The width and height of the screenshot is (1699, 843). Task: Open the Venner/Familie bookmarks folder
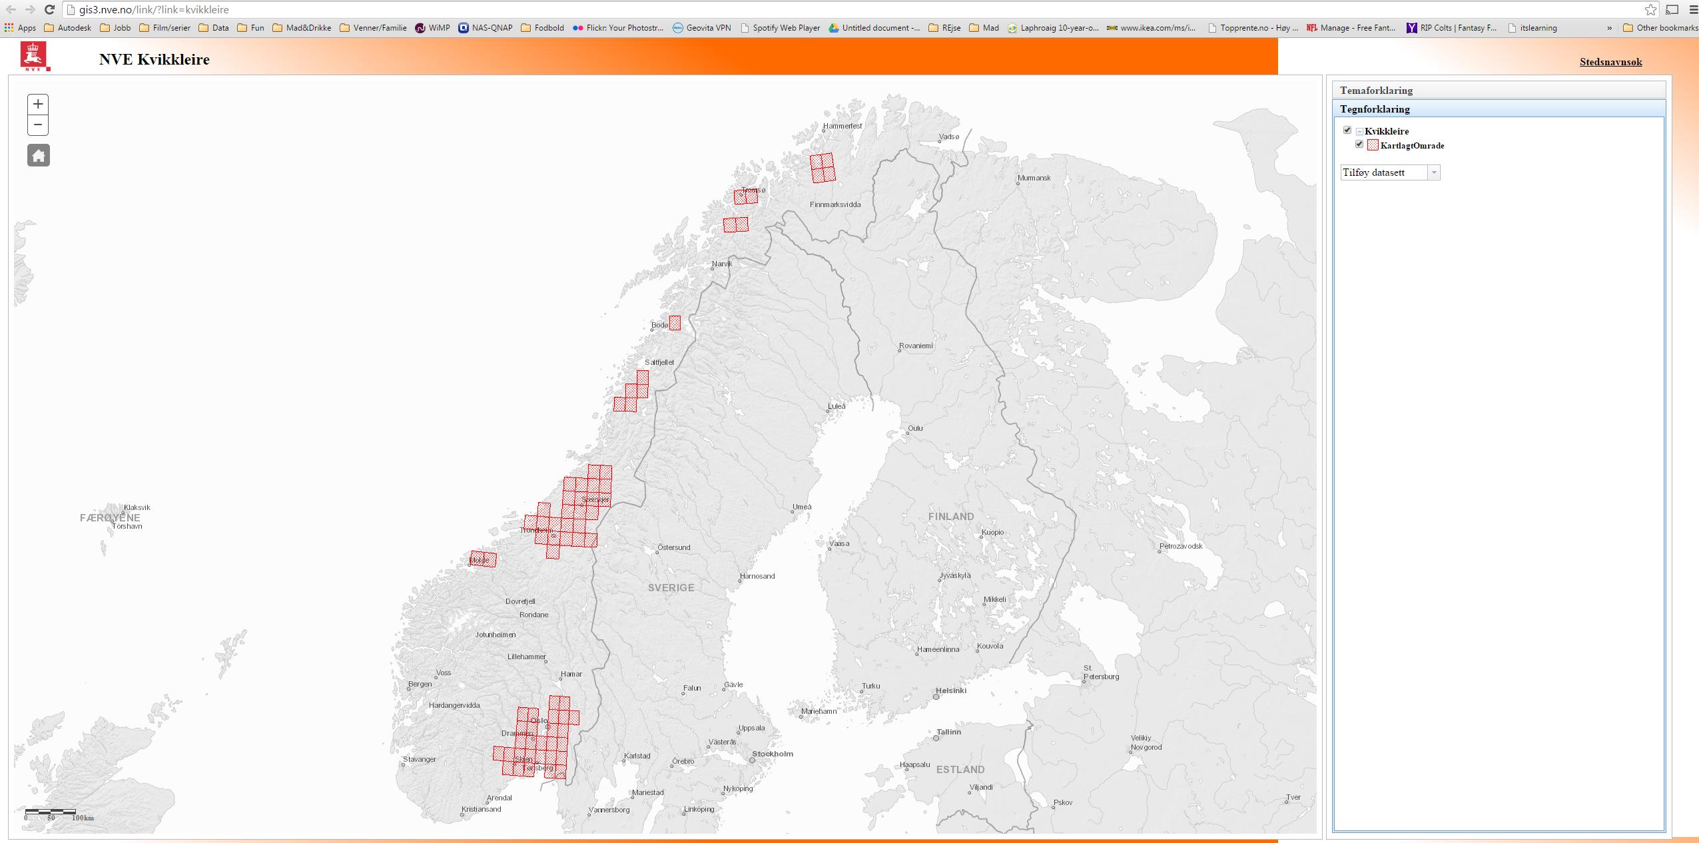(373, 28)
